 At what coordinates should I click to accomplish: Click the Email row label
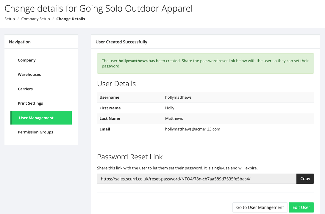click(105, 129)
